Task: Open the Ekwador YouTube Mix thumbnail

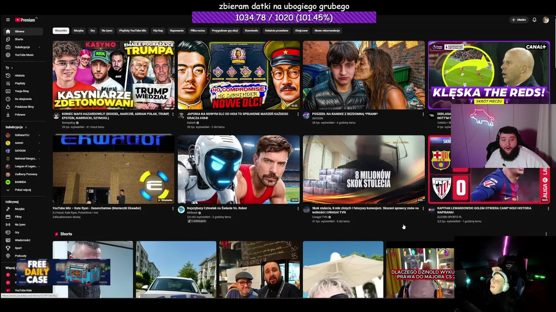Action: pyautogui.click(x=113, y=169)
